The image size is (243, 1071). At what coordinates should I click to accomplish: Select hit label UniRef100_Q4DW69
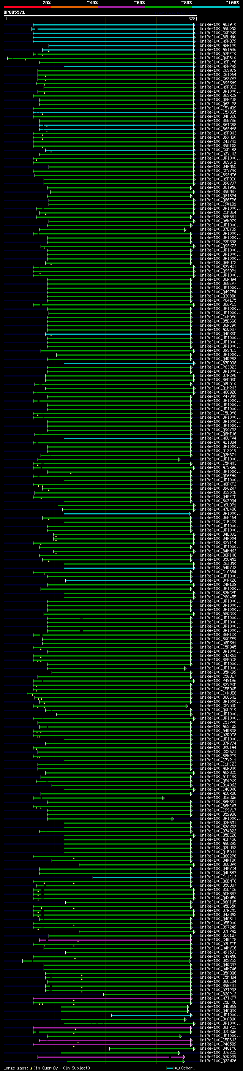[x=218, y=1006]
